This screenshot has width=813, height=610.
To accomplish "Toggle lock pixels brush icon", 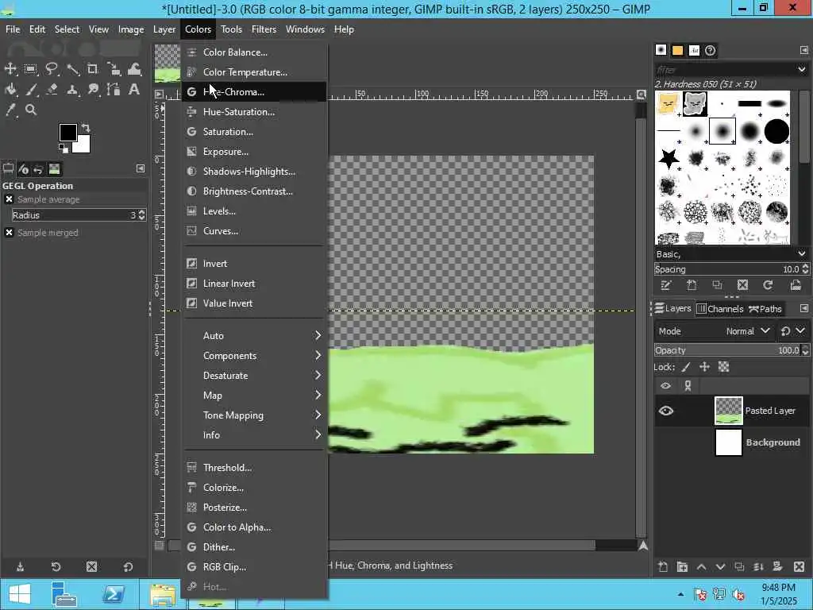I will click(x=686, y=367).
